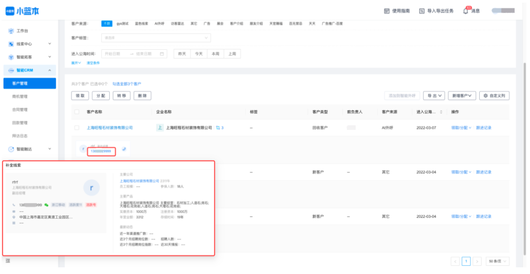The image size is (530, 274).
Task: Click the 开始日期 input field
Action: coord(114,54)
